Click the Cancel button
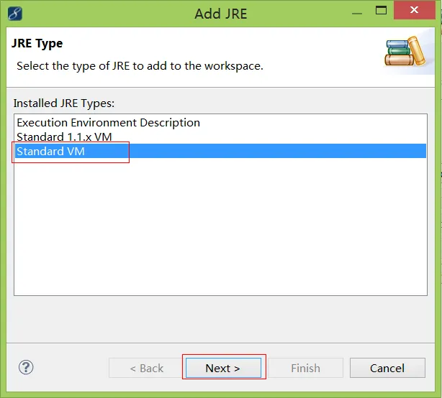This screenshot has width=442, height=398. tap(387, 368)
